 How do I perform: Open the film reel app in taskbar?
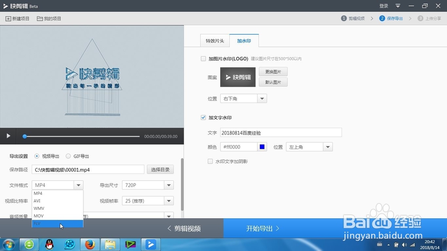[70, 244]
